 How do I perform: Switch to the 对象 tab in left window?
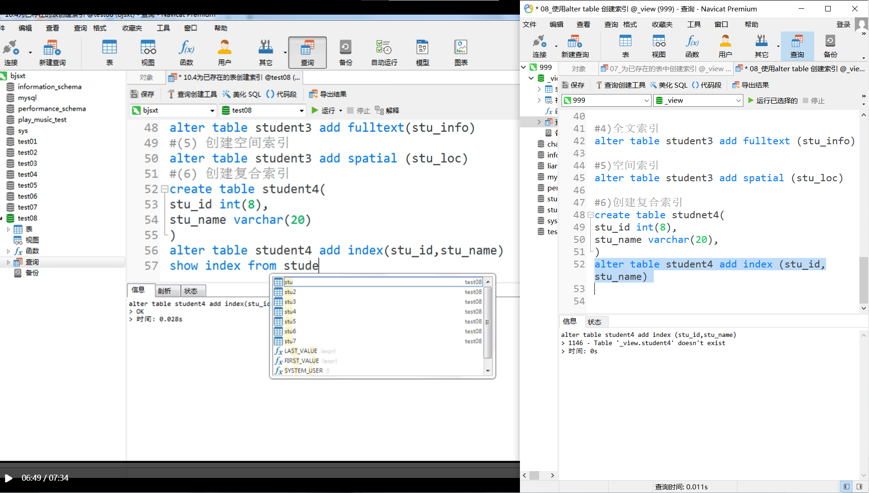pos(146,78)
